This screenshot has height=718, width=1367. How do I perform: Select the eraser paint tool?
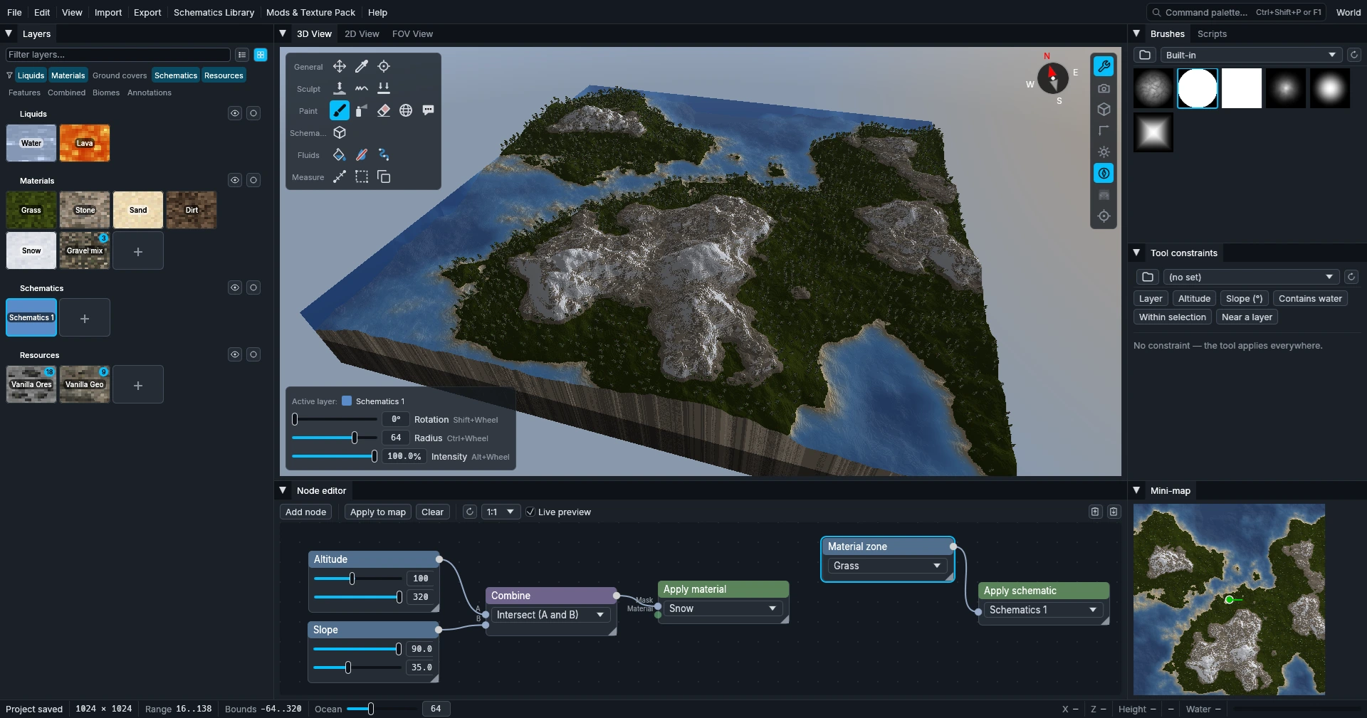(384, 110)
